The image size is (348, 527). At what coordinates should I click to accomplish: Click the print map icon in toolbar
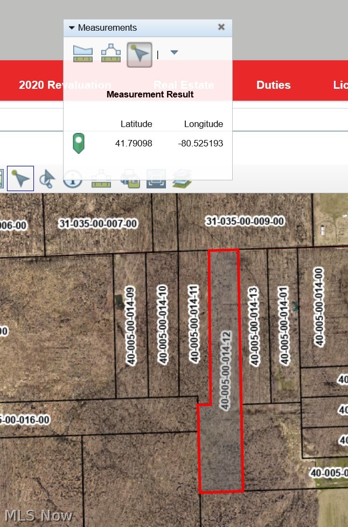coord(130,179)
